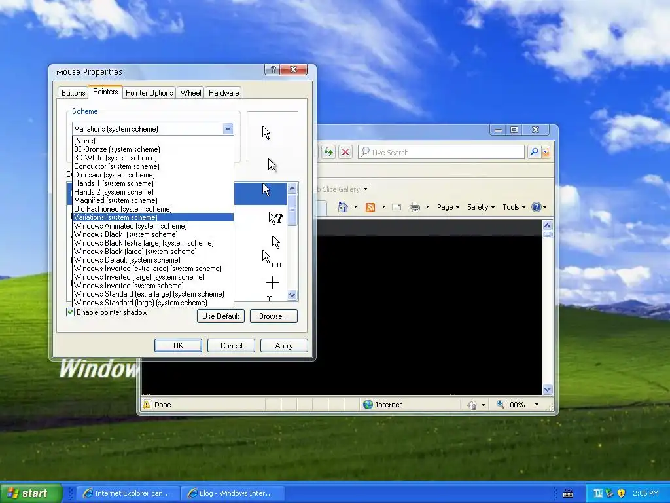The height and width of the screenshot is (503, 670).
Task: Select Windows Inverted (extra large) scheme
Action: (153, 269)
